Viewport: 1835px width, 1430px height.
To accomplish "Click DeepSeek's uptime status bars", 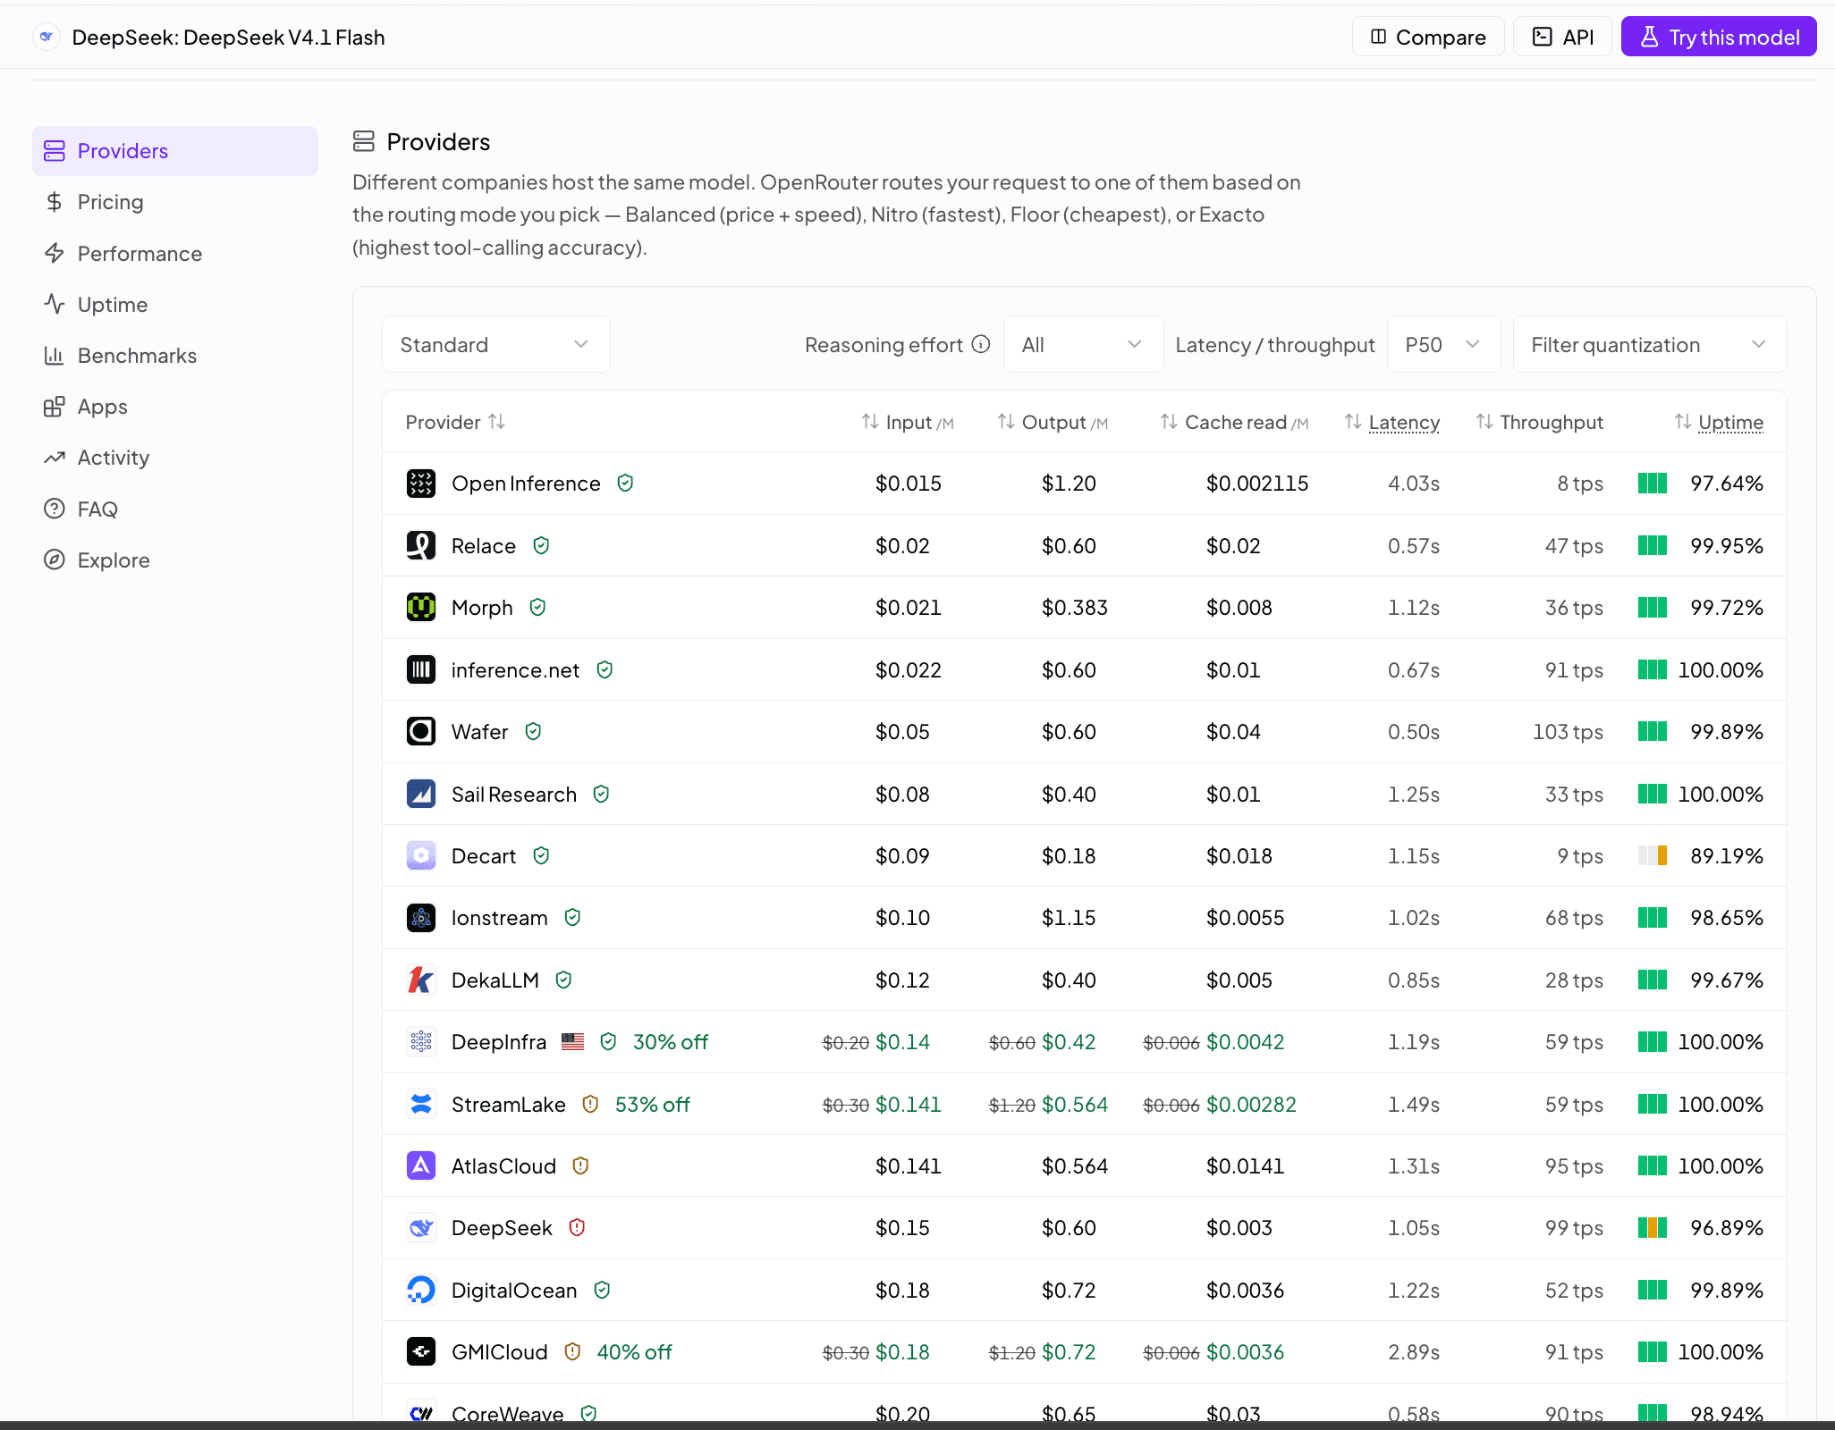I will click(1653, 1227).
